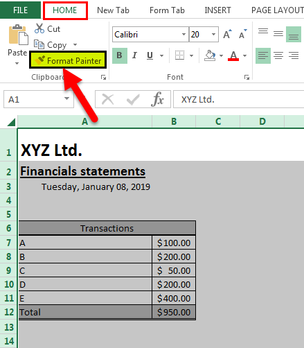This screenshot has width=304, height=348.
Task: Open the Calibri font name dropdown
Action: [x=184, y=35]
